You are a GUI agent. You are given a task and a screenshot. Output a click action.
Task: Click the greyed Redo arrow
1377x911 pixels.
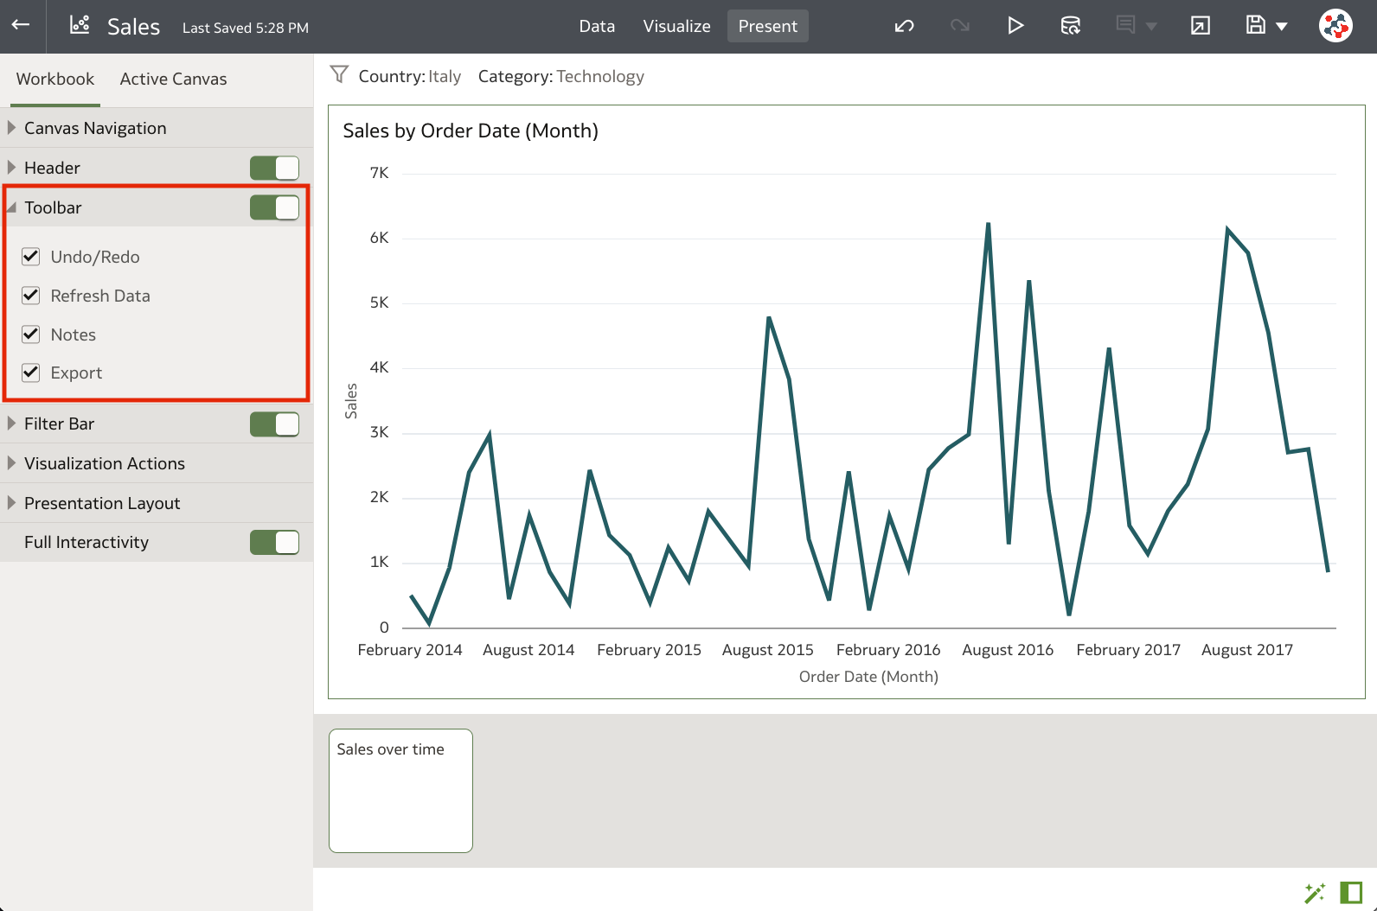959,26
